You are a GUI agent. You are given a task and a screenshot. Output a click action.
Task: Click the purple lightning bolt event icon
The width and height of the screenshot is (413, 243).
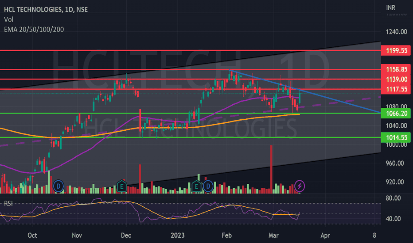[x=300, y=186]
